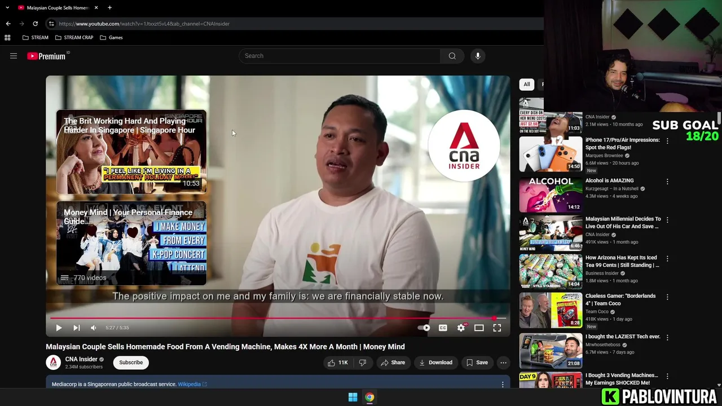Open options for Alcohol is AMAZING video

(x=667, y=182)
